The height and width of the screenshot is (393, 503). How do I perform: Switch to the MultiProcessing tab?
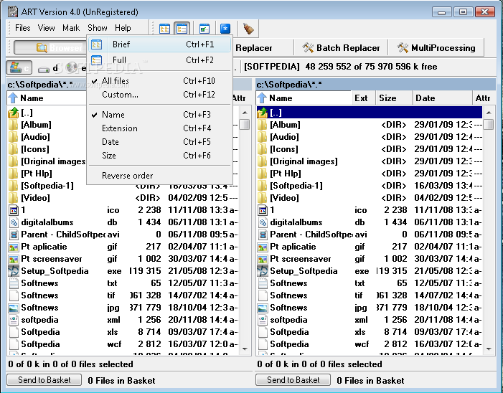[436, 48]
